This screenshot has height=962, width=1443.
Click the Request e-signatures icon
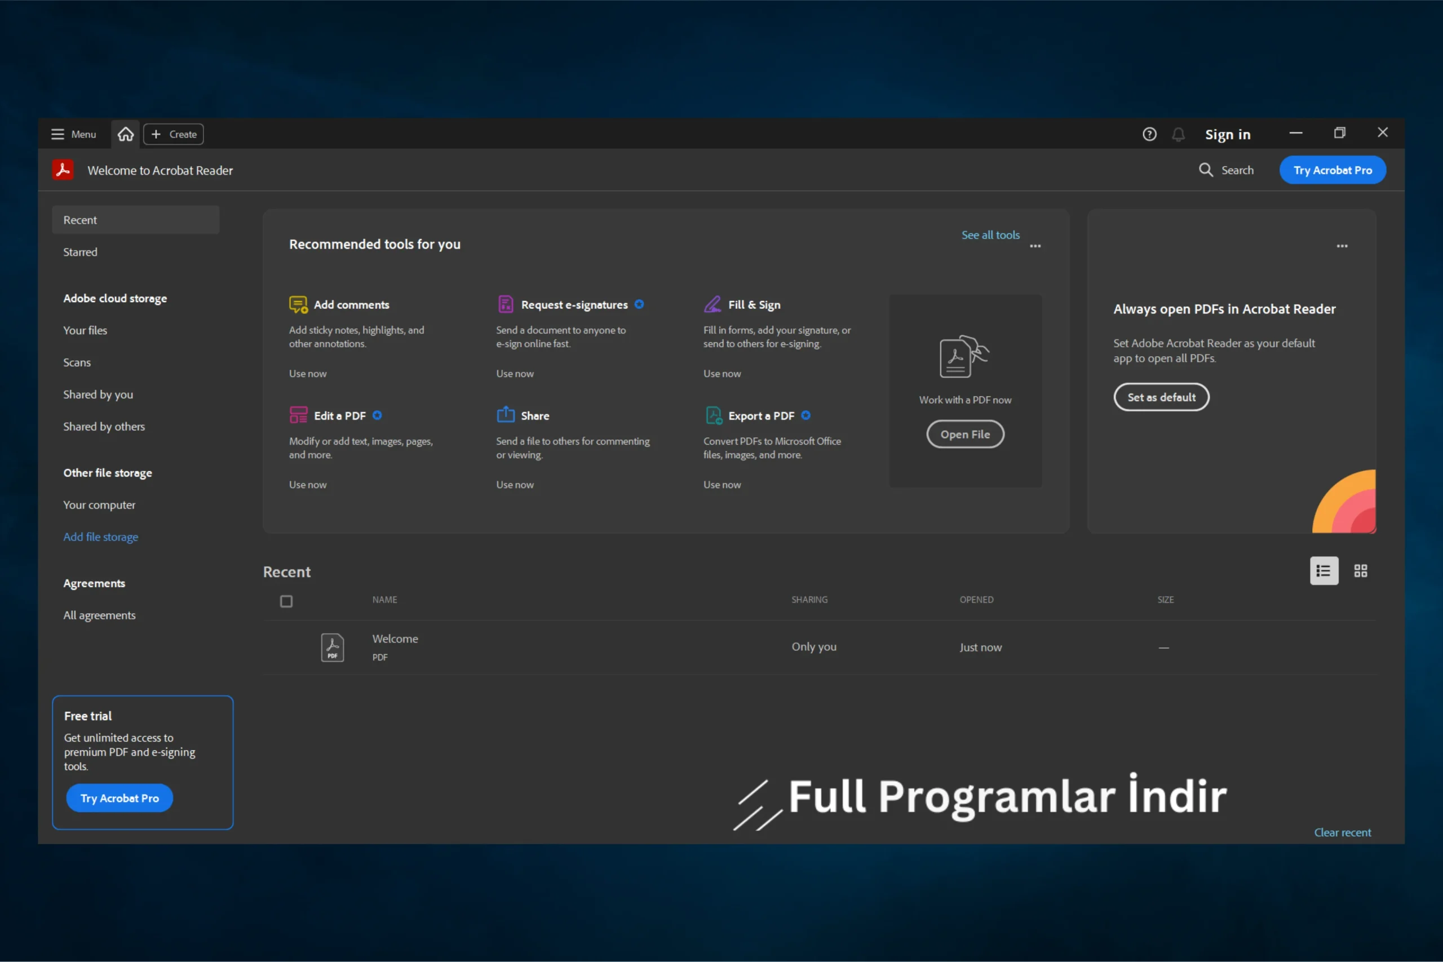click(x=506, y=304)
